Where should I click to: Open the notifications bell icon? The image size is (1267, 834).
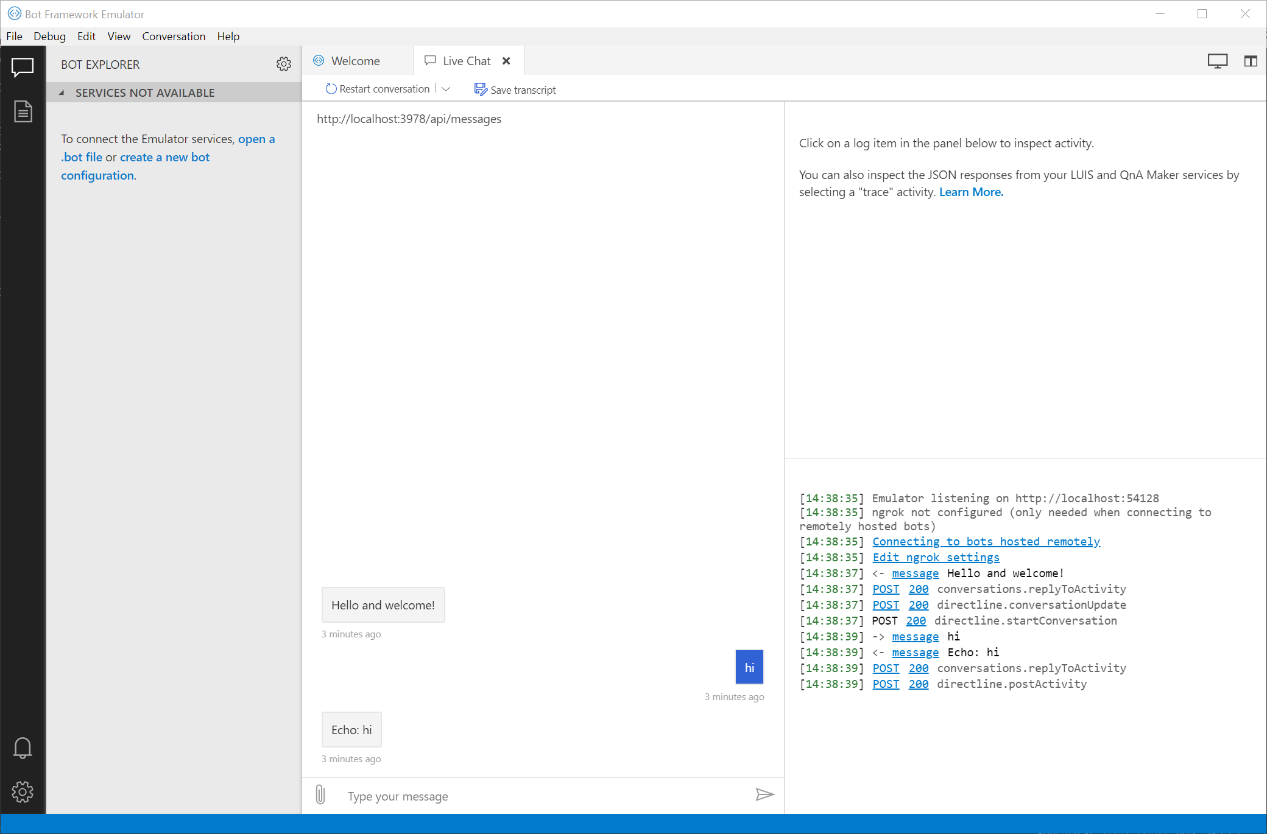pyautogui.click(x=23, y=748)
